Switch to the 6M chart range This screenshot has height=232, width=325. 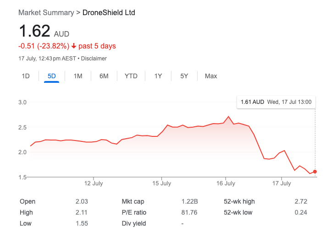click(104, 76)
